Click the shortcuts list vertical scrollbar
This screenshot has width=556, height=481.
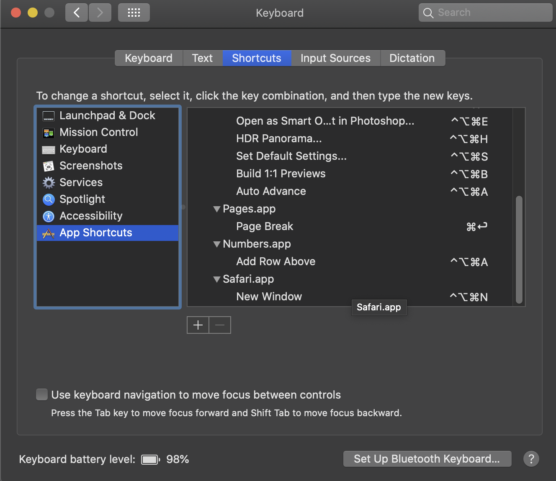(x=519, y=249)
